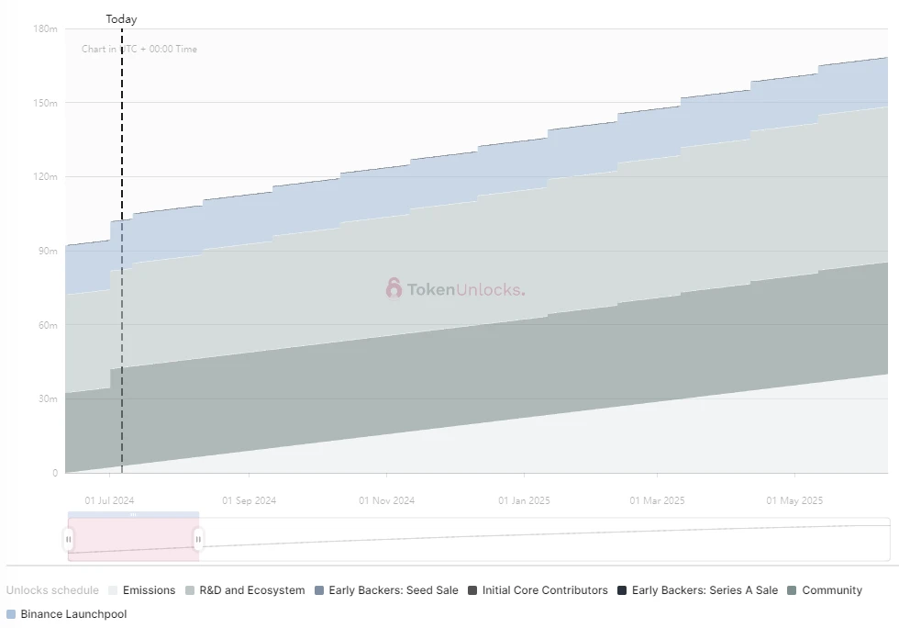This screenshot has width=899, height=628.
Task: Toggle R&D and Ecosystem series label
Action: click(252, 590)
